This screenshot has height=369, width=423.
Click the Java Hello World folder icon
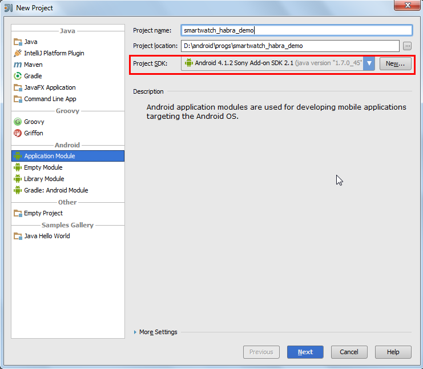pos(18,236)
